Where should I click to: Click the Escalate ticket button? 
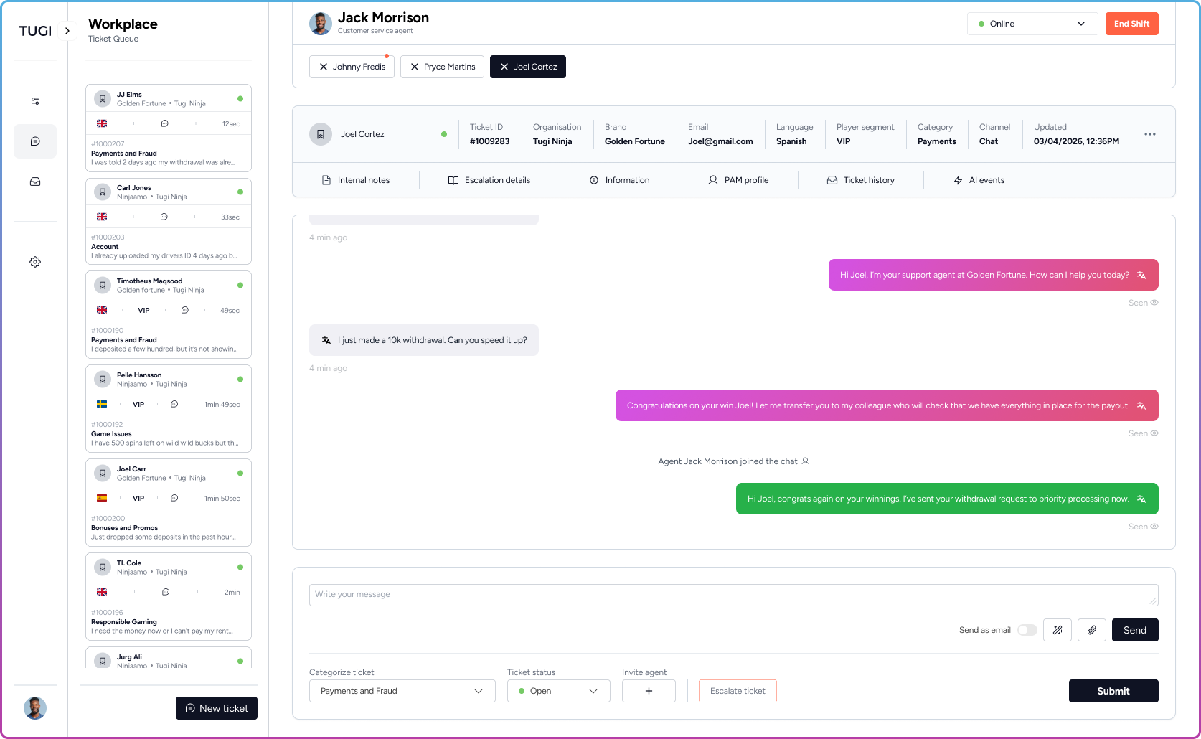(738, 691)
